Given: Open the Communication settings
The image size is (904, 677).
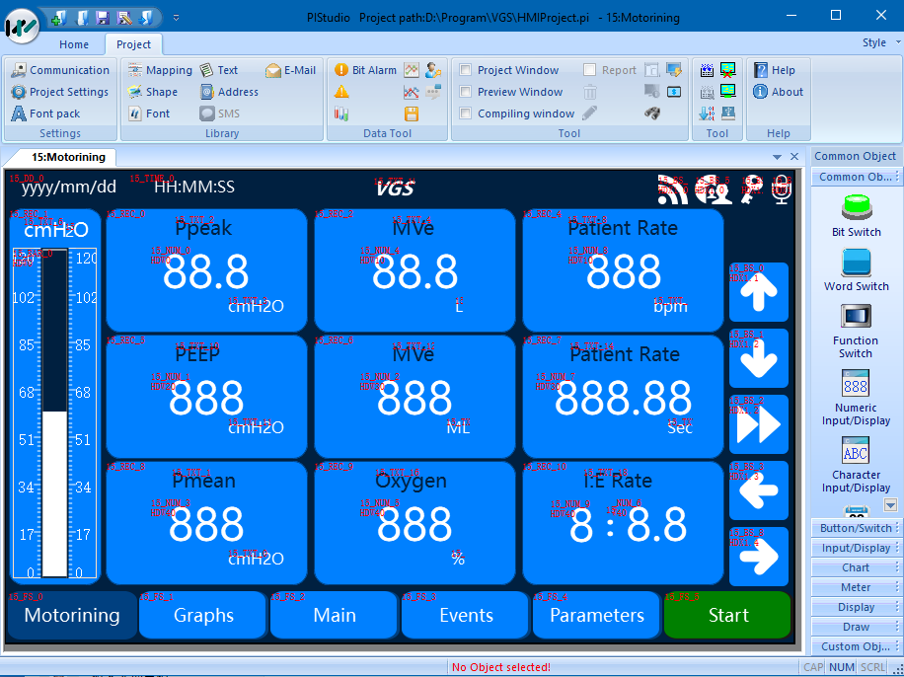Looking at the screenshot, I should (60, 70).
